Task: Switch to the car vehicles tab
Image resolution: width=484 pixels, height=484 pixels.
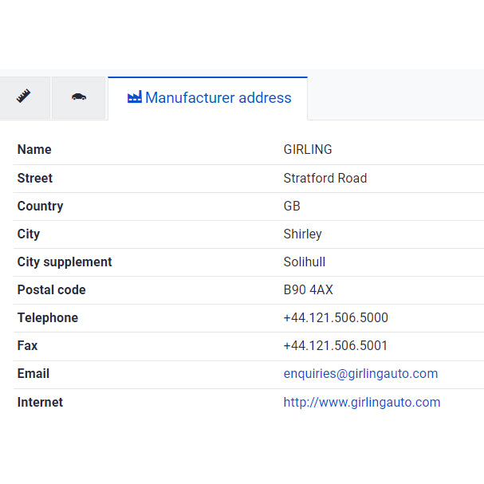Action: pos(79,97)
